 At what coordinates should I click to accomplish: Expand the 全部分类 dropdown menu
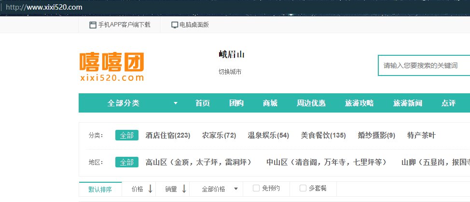point(176,103)
